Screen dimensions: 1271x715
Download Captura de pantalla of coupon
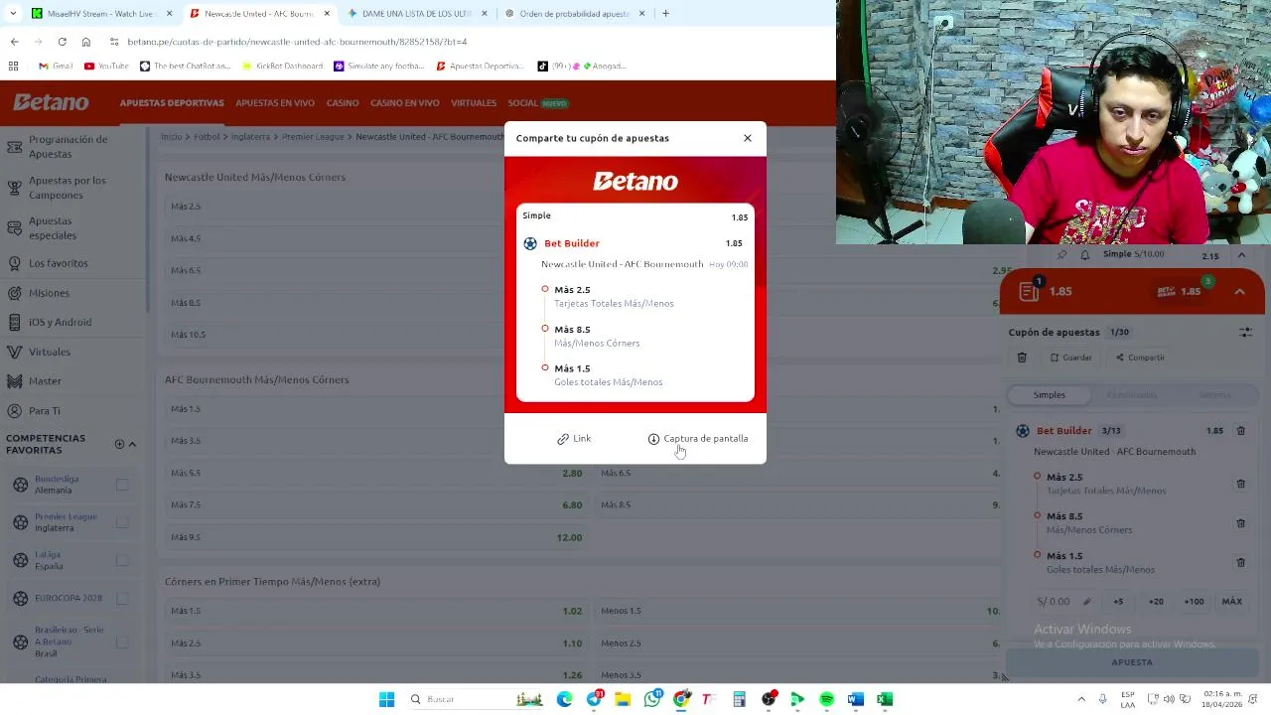[x=698, y=439]
